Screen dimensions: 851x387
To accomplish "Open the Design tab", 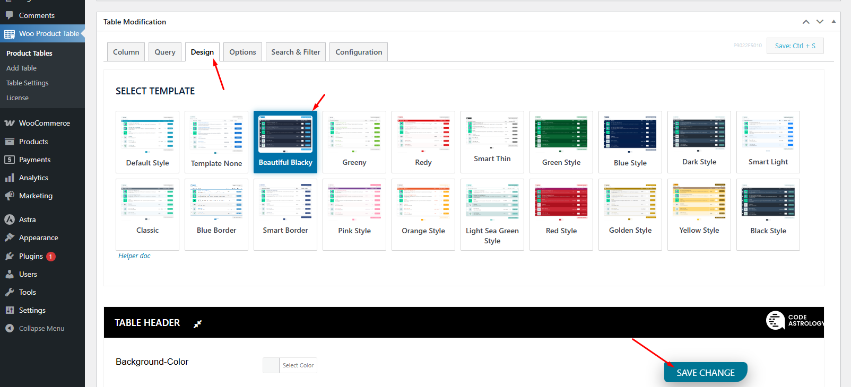I will 202,52.
